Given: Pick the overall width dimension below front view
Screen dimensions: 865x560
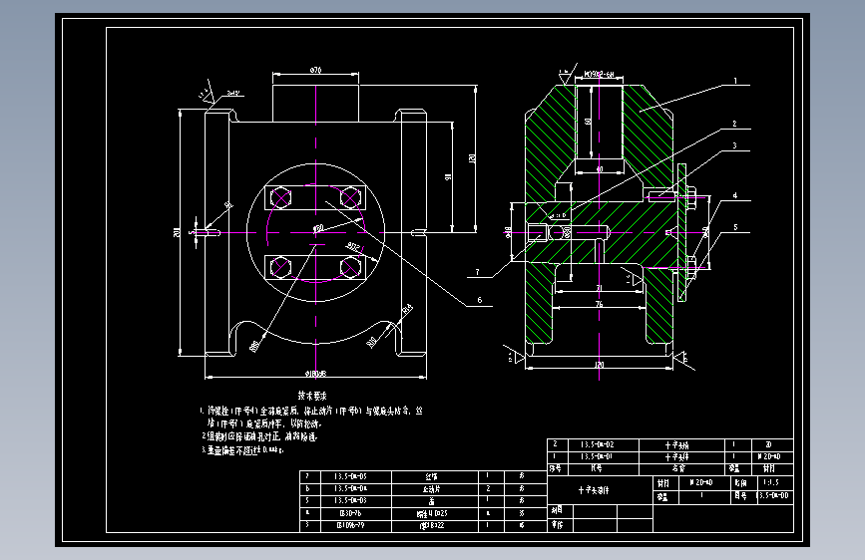Looking at the screenshot, I should (315, 373).
